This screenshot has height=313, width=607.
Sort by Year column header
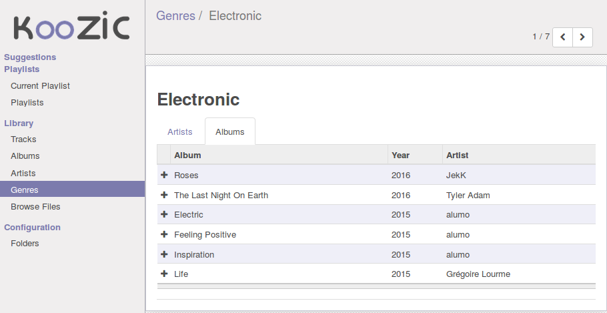(415, 155)
